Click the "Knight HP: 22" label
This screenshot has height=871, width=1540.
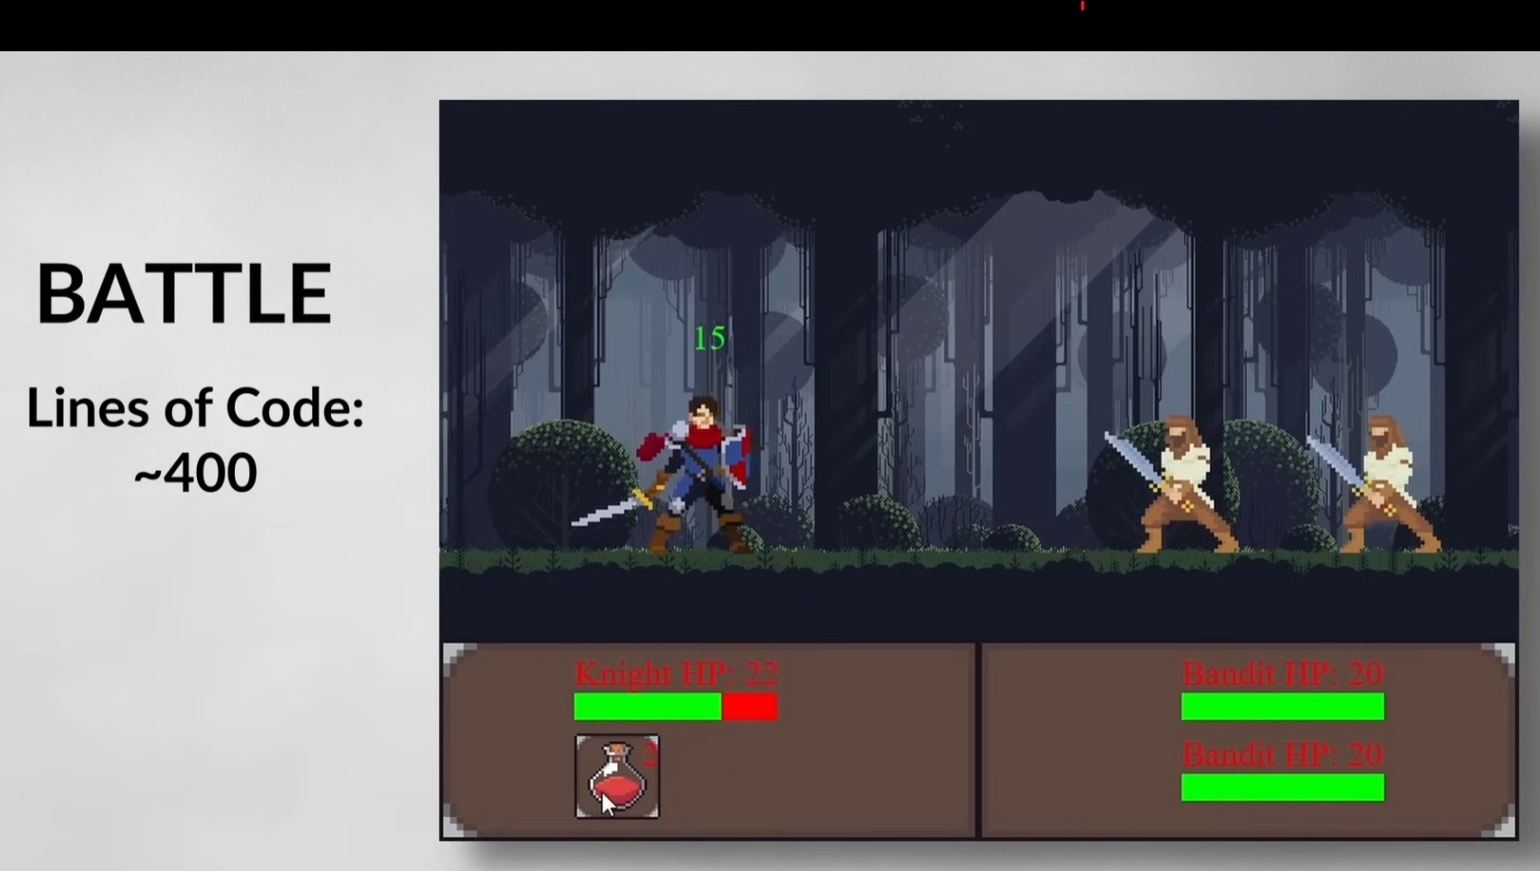pos(676,673)
